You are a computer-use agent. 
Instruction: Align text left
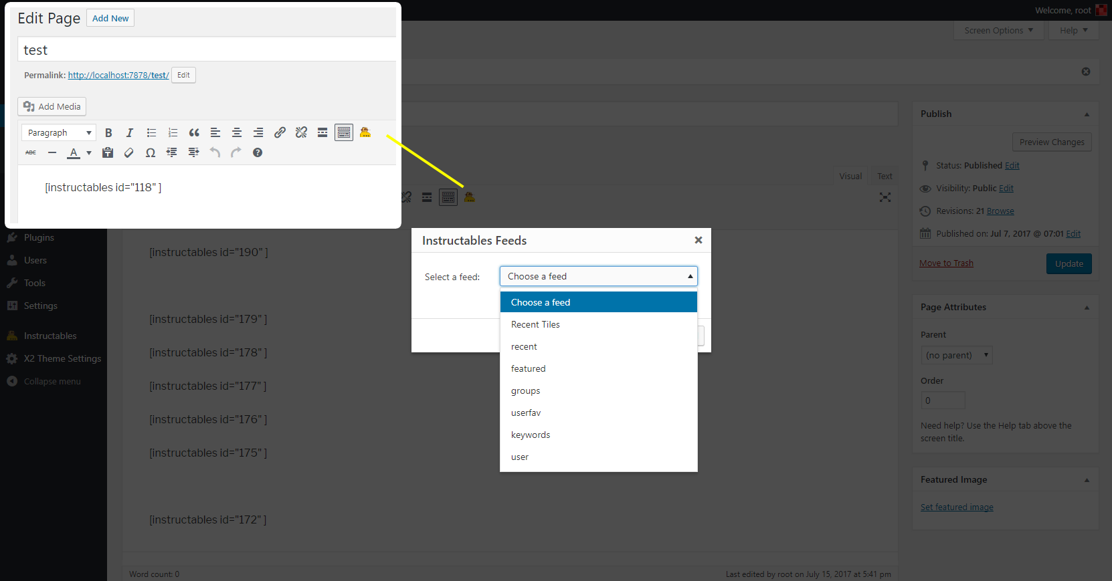point(215,132)
